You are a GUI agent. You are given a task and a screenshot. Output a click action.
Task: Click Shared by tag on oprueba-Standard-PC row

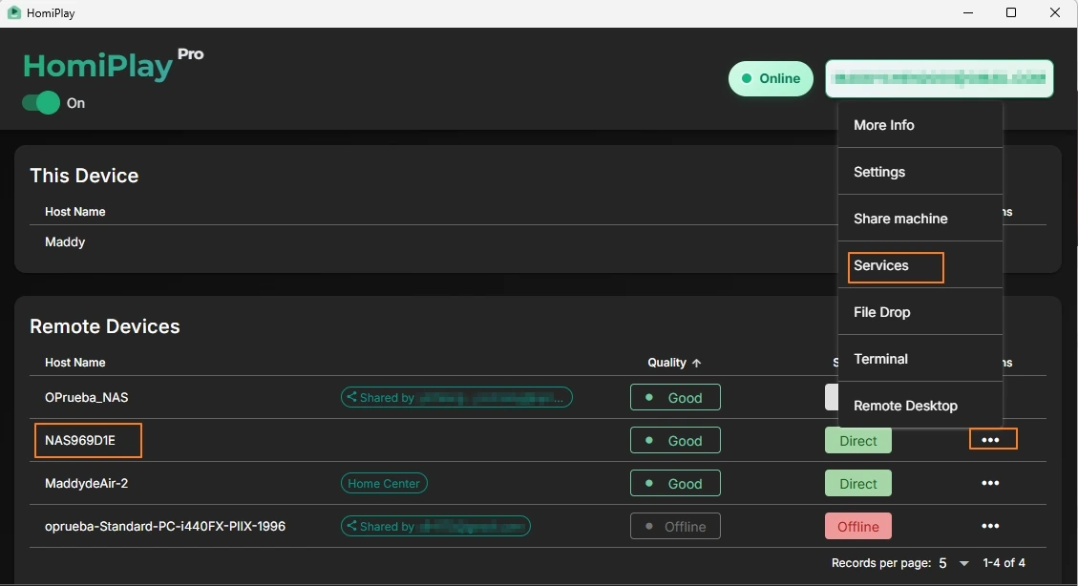click(435, 526)
